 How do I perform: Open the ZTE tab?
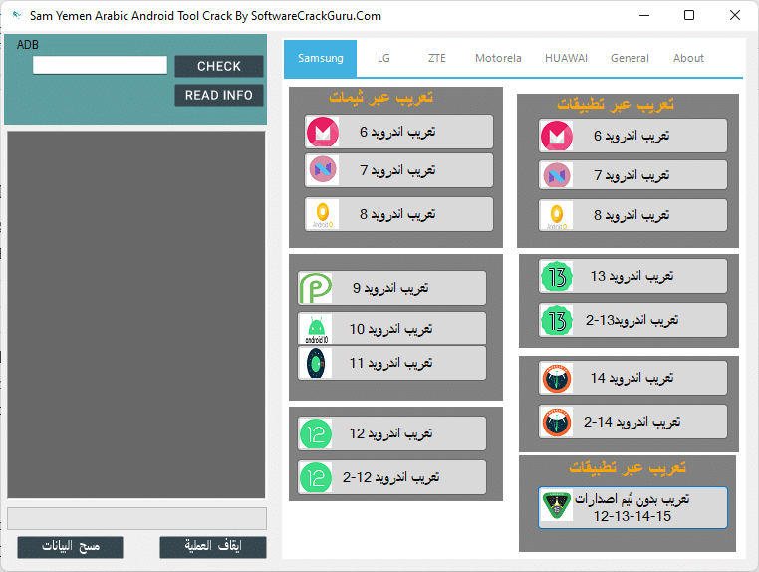point(436,58)
